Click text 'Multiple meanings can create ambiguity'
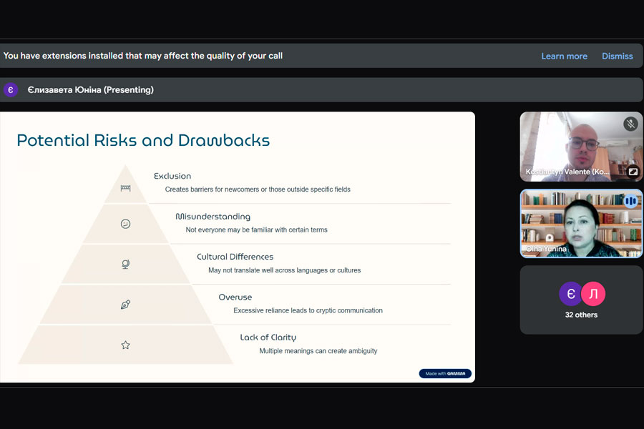The height and width of the screenshot is (429, 644). [318, 351]
